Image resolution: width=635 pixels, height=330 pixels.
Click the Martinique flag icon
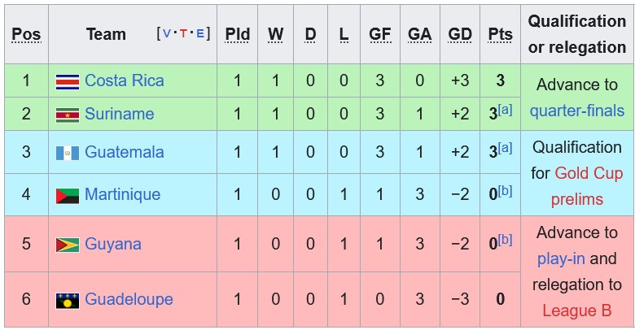click(x=67, y=195)
